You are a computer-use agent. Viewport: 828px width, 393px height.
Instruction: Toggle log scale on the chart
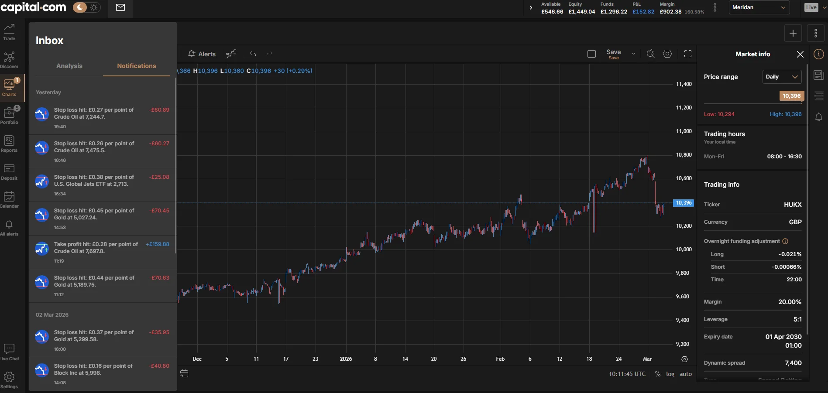pyautogui.click(x=670, y=374)
